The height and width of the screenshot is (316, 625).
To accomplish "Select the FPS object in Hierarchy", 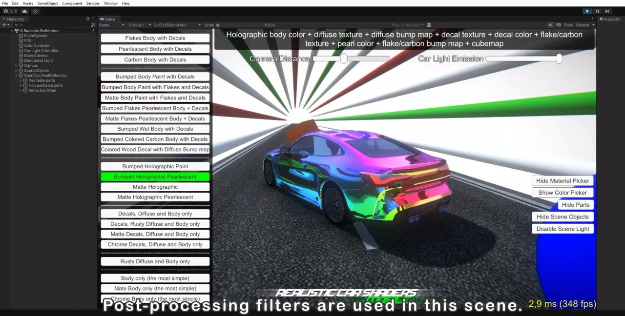I will [27, 40].
